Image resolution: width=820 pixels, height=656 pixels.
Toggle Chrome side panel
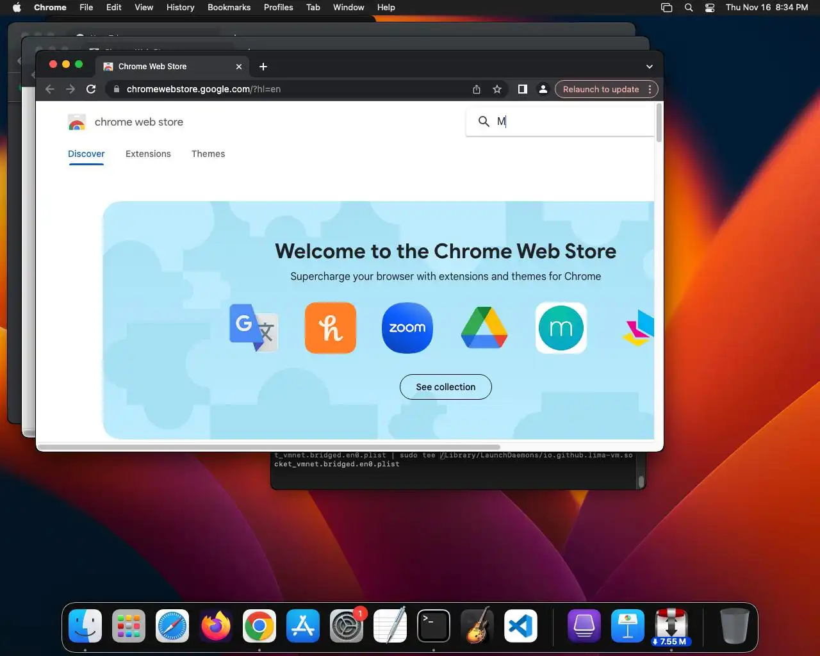(523, 89)
